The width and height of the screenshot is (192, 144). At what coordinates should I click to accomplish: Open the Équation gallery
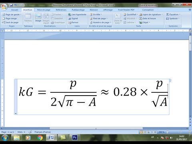(x=173, y=14)
